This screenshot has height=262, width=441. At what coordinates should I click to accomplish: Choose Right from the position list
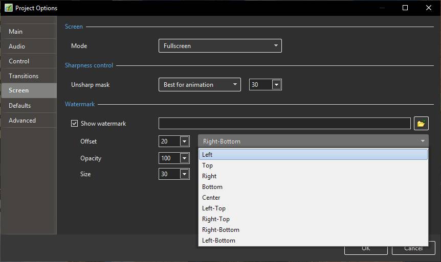(x=313, y=176)
